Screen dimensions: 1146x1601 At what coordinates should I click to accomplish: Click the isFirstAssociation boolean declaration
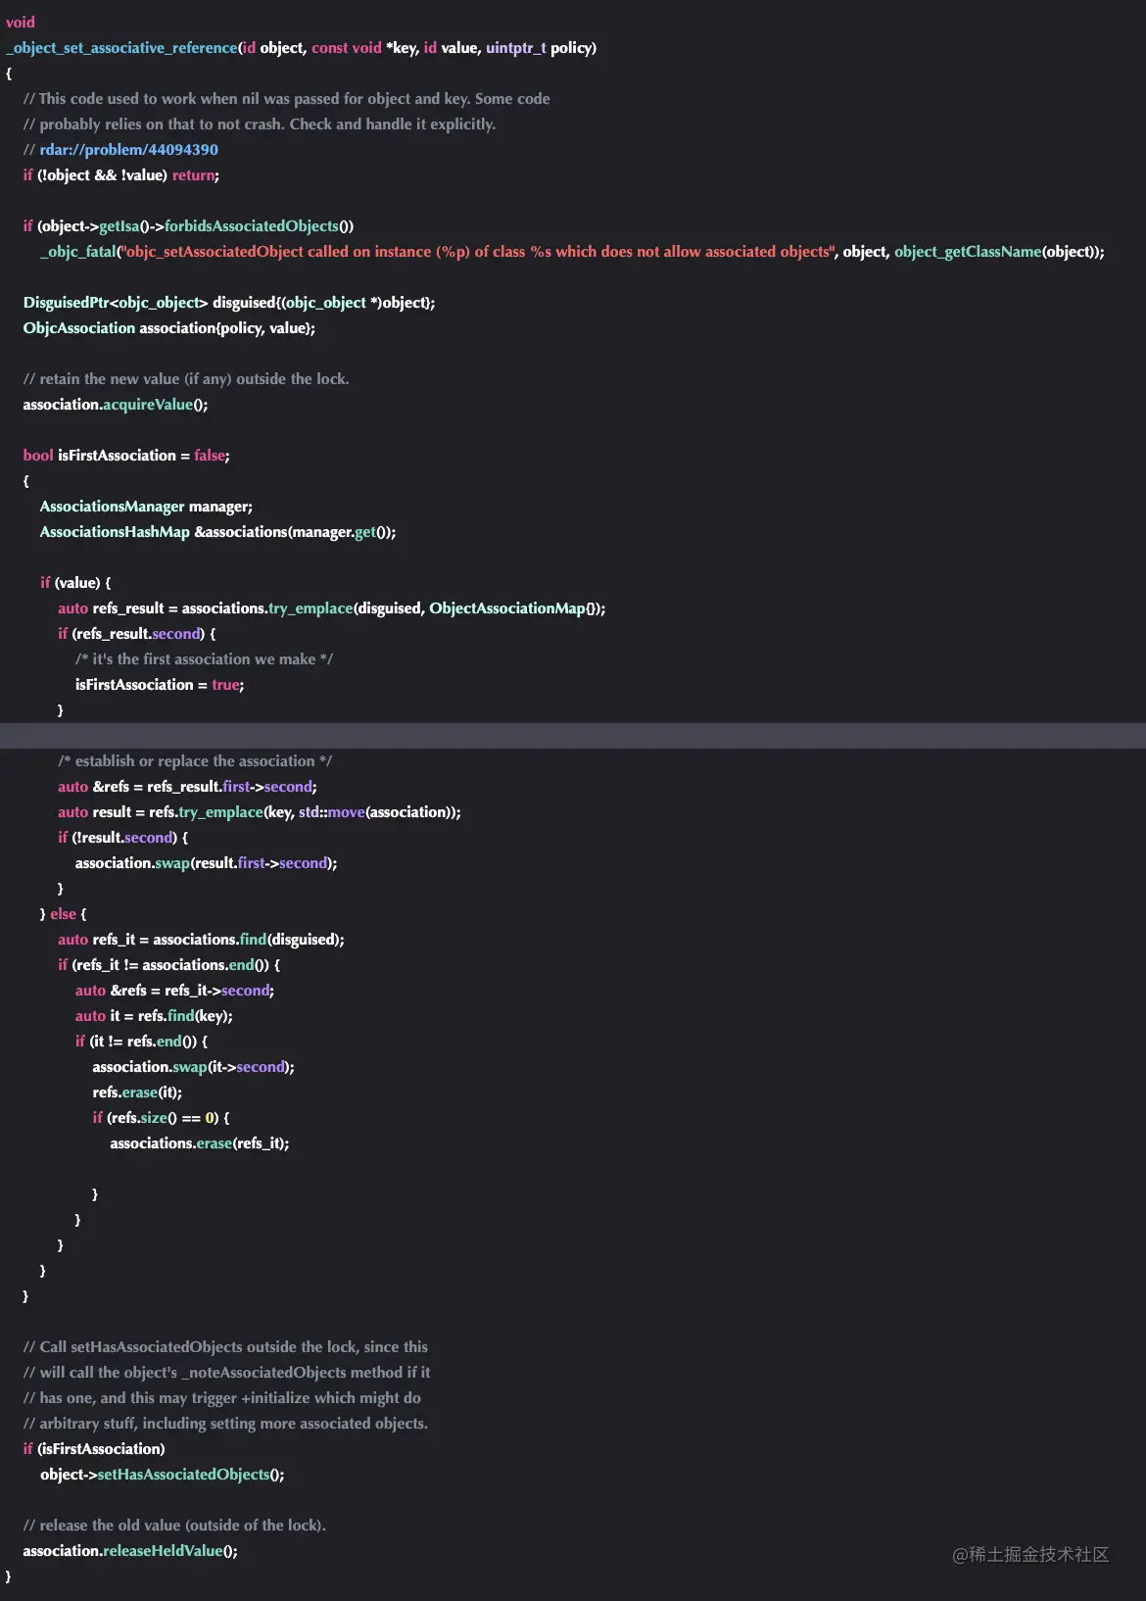click(117, 456)
